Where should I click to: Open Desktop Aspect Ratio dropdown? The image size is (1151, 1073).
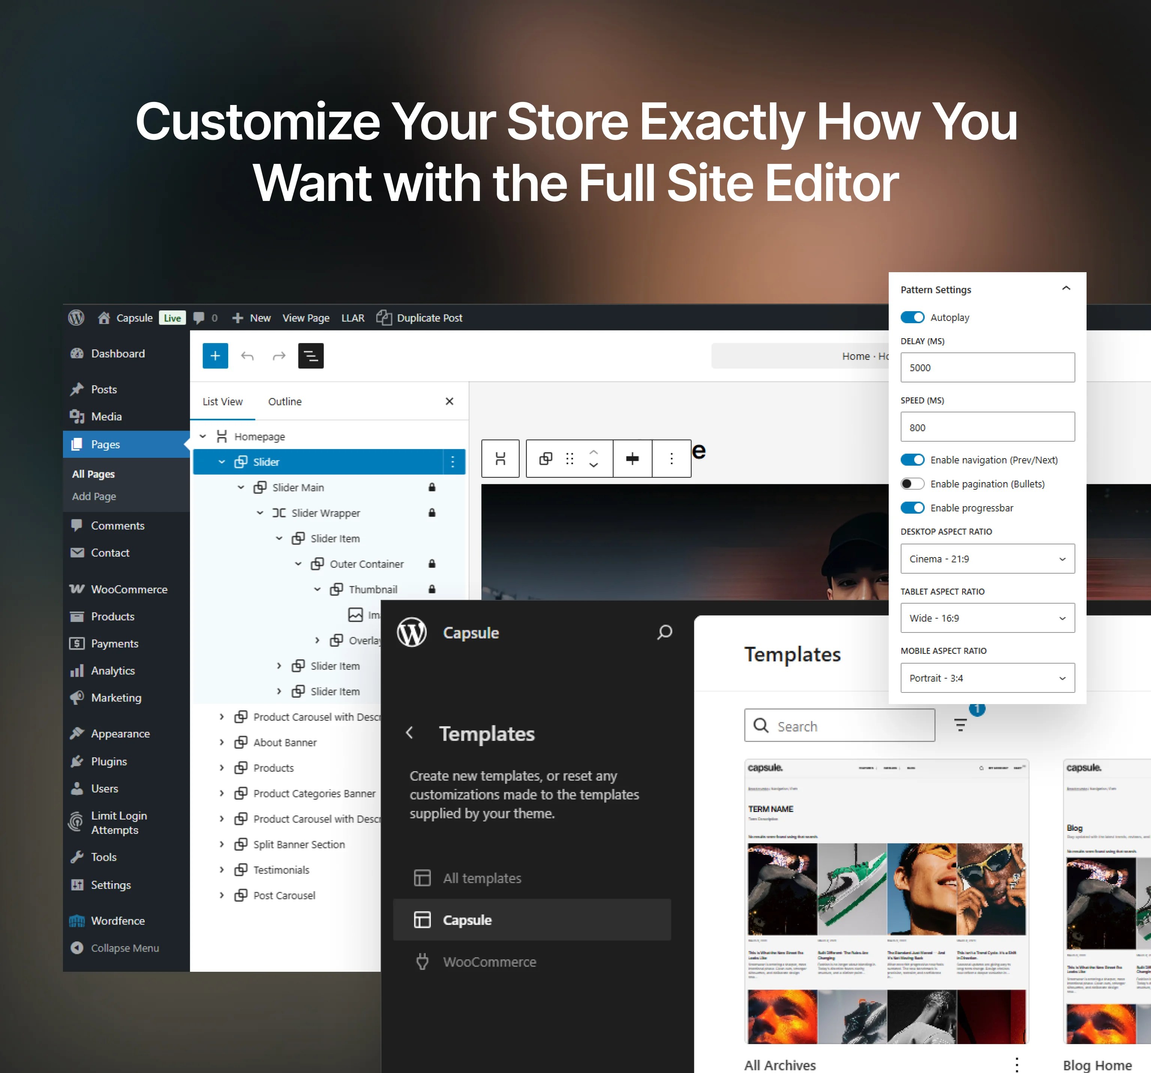pos(987,559)
